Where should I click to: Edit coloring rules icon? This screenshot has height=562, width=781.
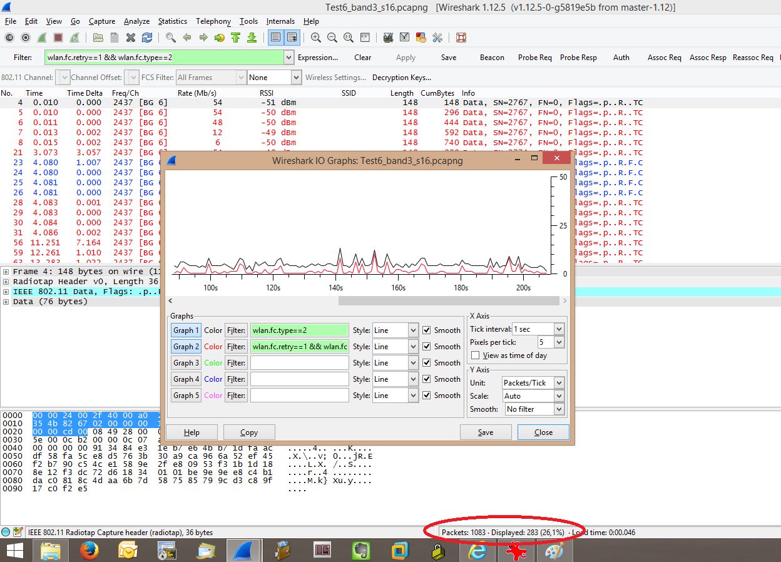(421, 38)
